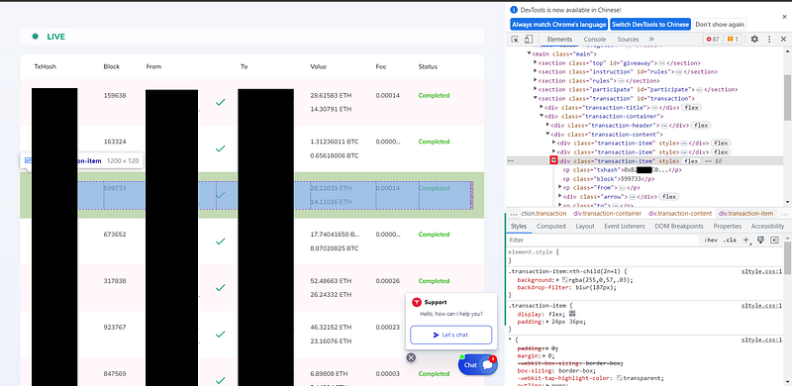Expand the section with id giveaway
The height and width of the screenshot is (386, 792).
point(536,63)
